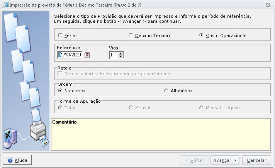Open Ajuda help button

tap(17, 160)
